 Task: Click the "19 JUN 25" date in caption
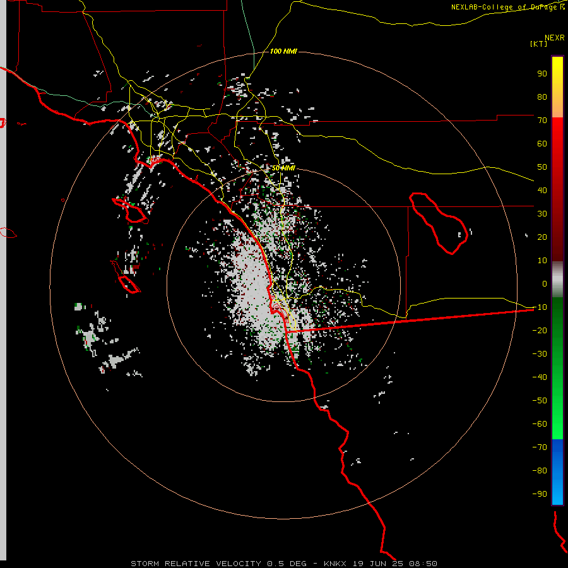378,564
